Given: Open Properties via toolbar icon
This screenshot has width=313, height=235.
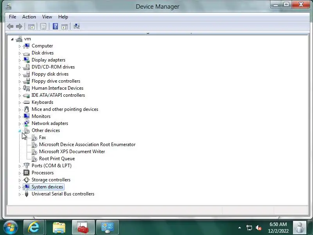Looking at the screenshot, I should (x=43, y=26).
